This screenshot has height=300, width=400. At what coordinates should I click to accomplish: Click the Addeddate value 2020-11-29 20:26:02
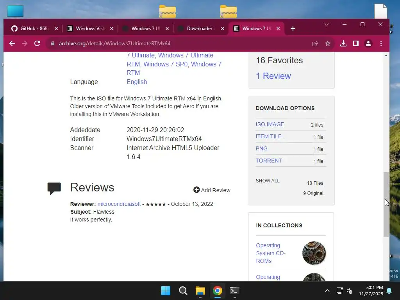(x=155, y=130)
